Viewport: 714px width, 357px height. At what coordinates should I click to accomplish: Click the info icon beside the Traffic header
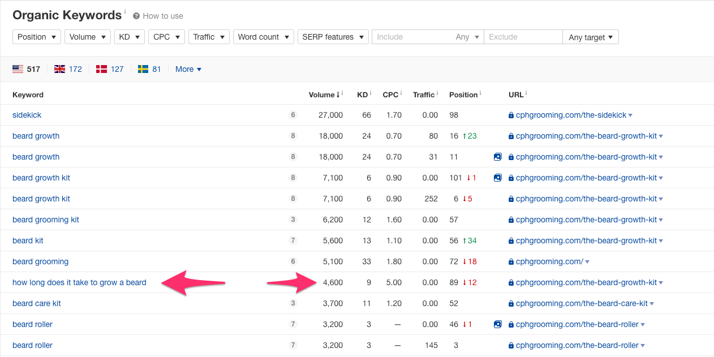437,93
